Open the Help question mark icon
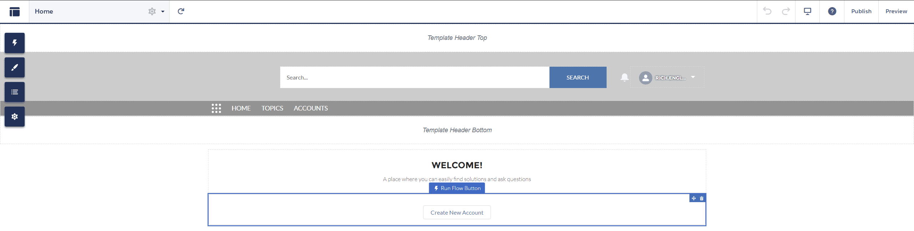This screenshot has height=231, width=914. (832, 11)
